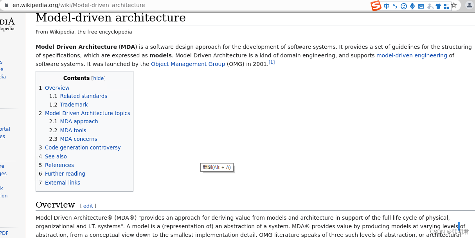Jump to Code generation controversy section
475x238 pixels.
[x=83, y=147]
